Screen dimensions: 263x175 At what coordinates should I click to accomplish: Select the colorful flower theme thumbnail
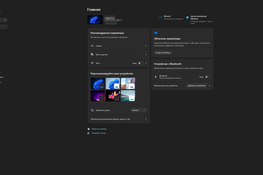coord(113,96)
